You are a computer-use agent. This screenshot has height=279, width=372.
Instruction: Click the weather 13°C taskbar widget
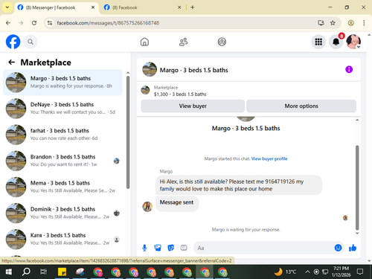(x=286, y=272)
